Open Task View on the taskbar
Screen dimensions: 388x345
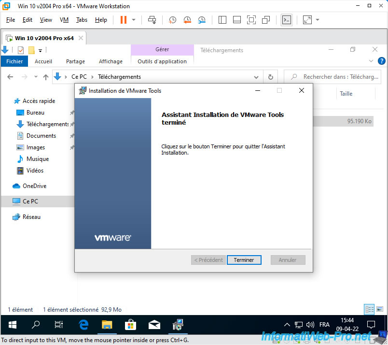(x=59, y=325)
